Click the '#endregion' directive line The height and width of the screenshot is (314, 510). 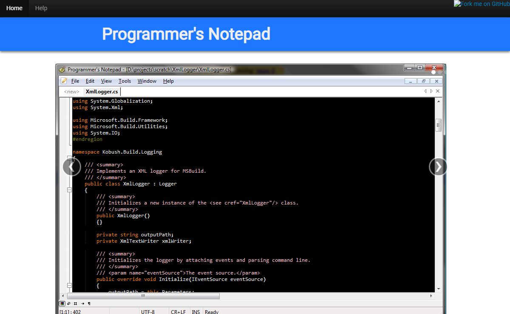(88, 139)
